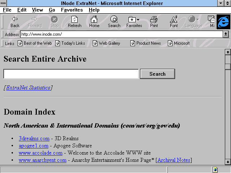Screen dimensions: 231x173
Task: Click the Search Entire Archive heading
Action: [45, 59]
